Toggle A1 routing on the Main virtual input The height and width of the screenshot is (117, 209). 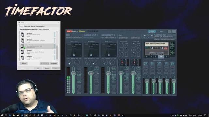126,68
